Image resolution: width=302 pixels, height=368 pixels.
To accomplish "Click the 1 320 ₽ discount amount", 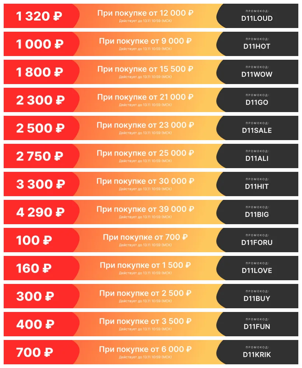I will point(39,16).
